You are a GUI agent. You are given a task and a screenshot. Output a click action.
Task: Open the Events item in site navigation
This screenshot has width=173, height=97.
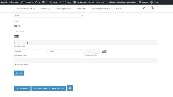coord(119,8)
